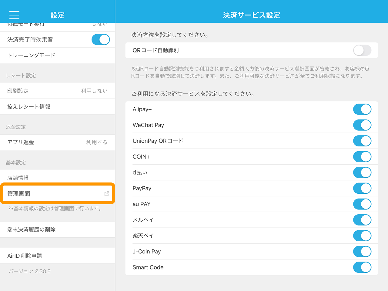The height and width of the screenshot is (291, 388).
Task: Click 利用しない value in 印刷設定
Action: [x=94, y=91]
